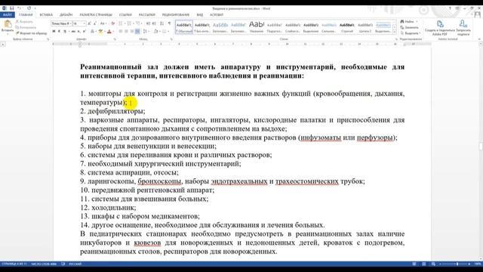483x272 pixels.
Task: Apply the Название (Title) style
Action: click(257, 27)
